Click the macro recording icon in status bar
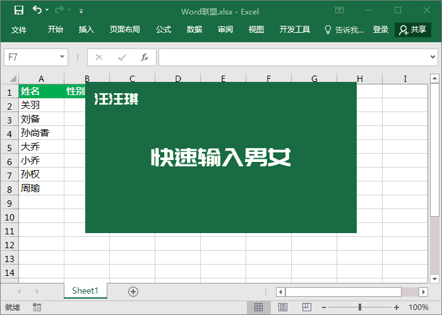This screenshot has height=315, width=442. [37, 307]
